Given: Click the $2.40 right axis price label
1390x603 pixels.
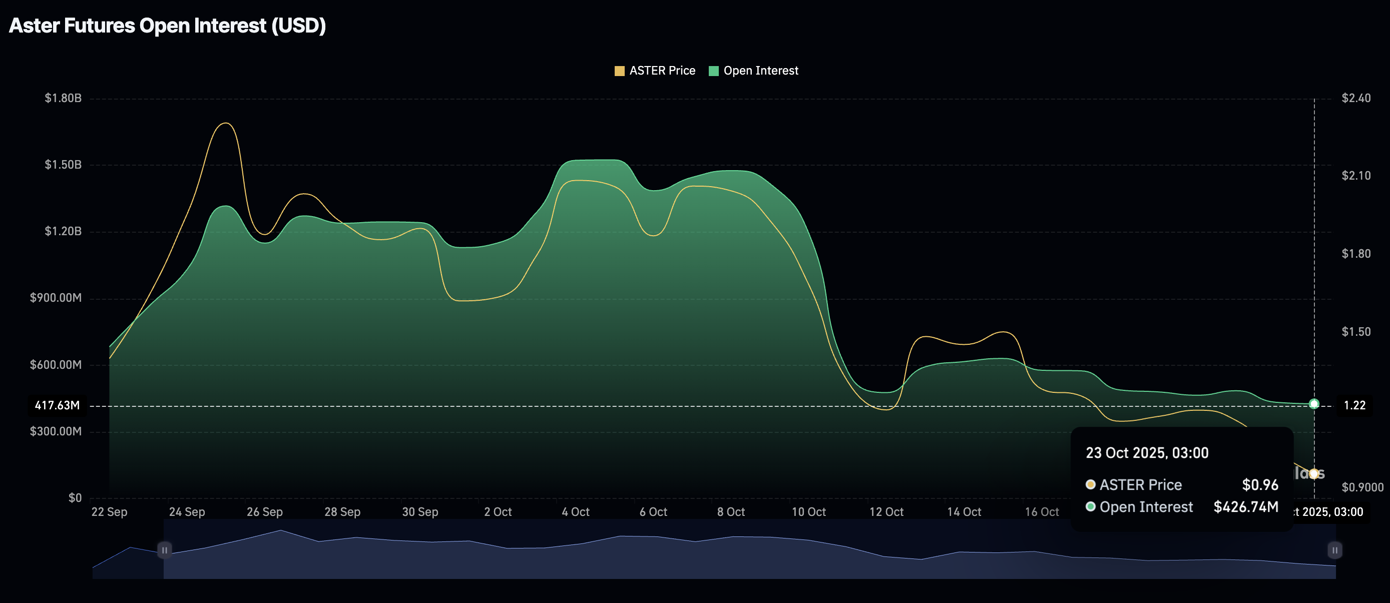Looking at the screenshot, I should click(1355, 98).
